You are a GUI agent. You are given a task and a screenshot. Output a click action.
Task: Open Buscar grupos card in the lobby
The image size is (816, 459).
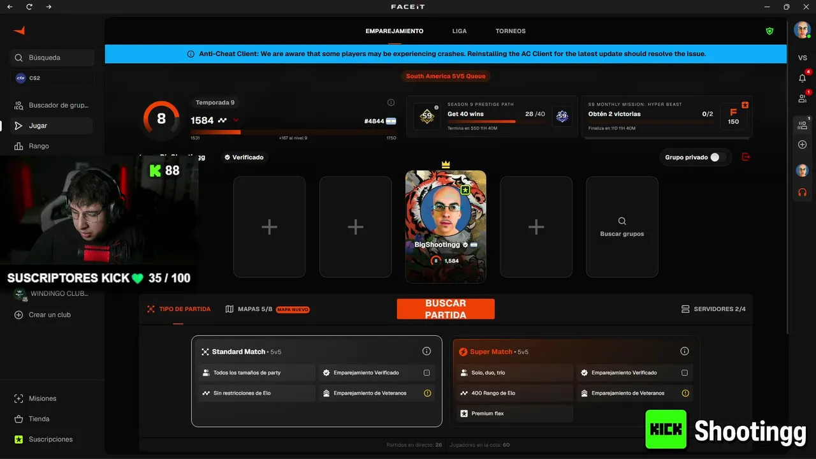(x=622, y=227)
